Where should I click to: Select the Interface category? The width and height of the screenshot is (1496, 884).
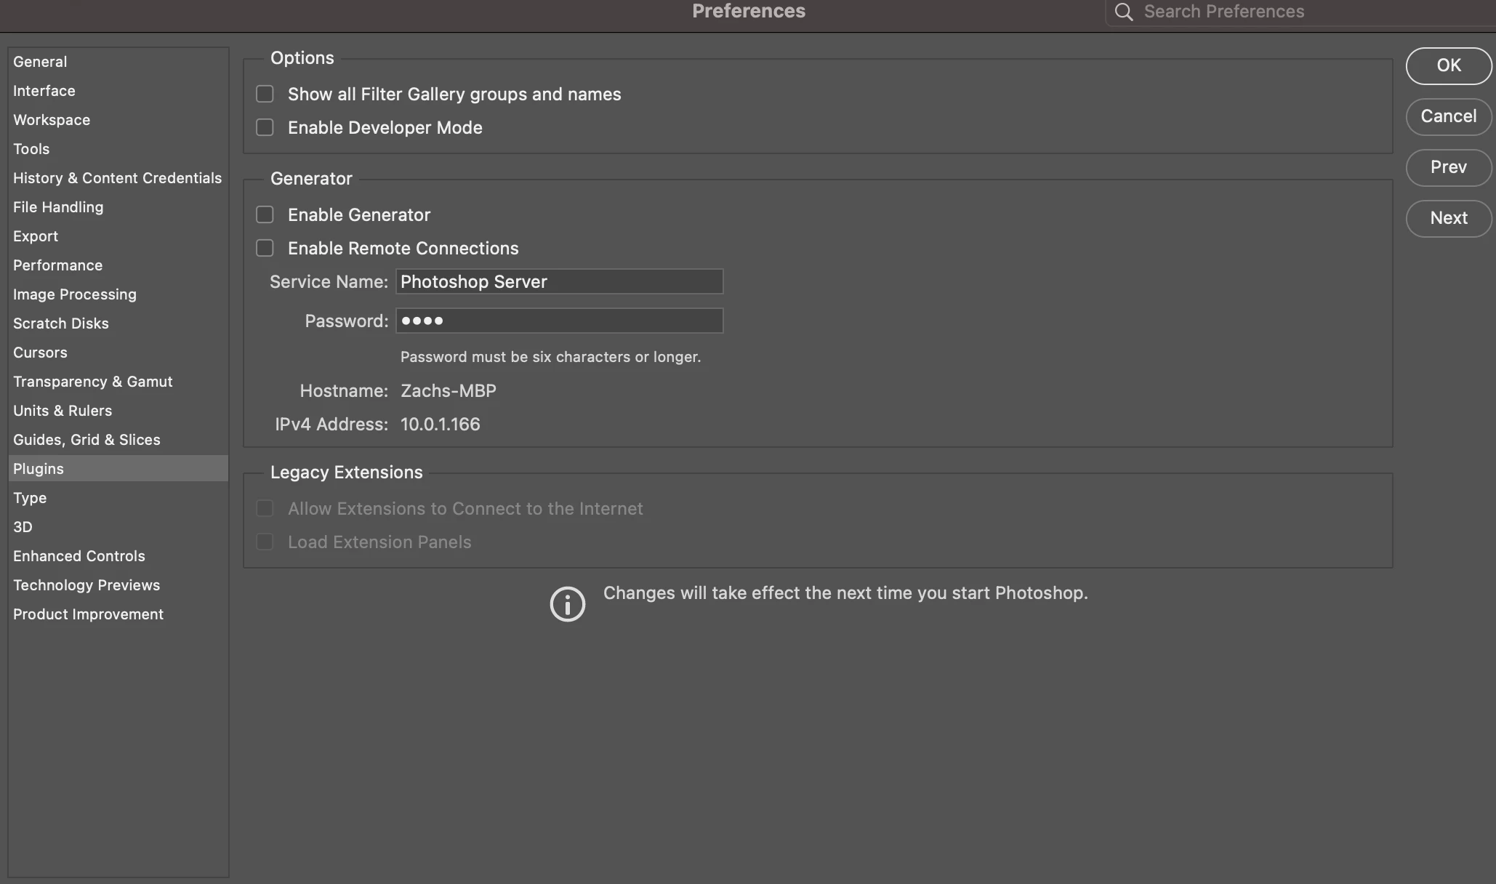pos(44,91)
